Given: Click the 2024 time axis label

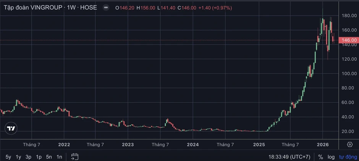Looking at the screenshot, I should (193, 145).
